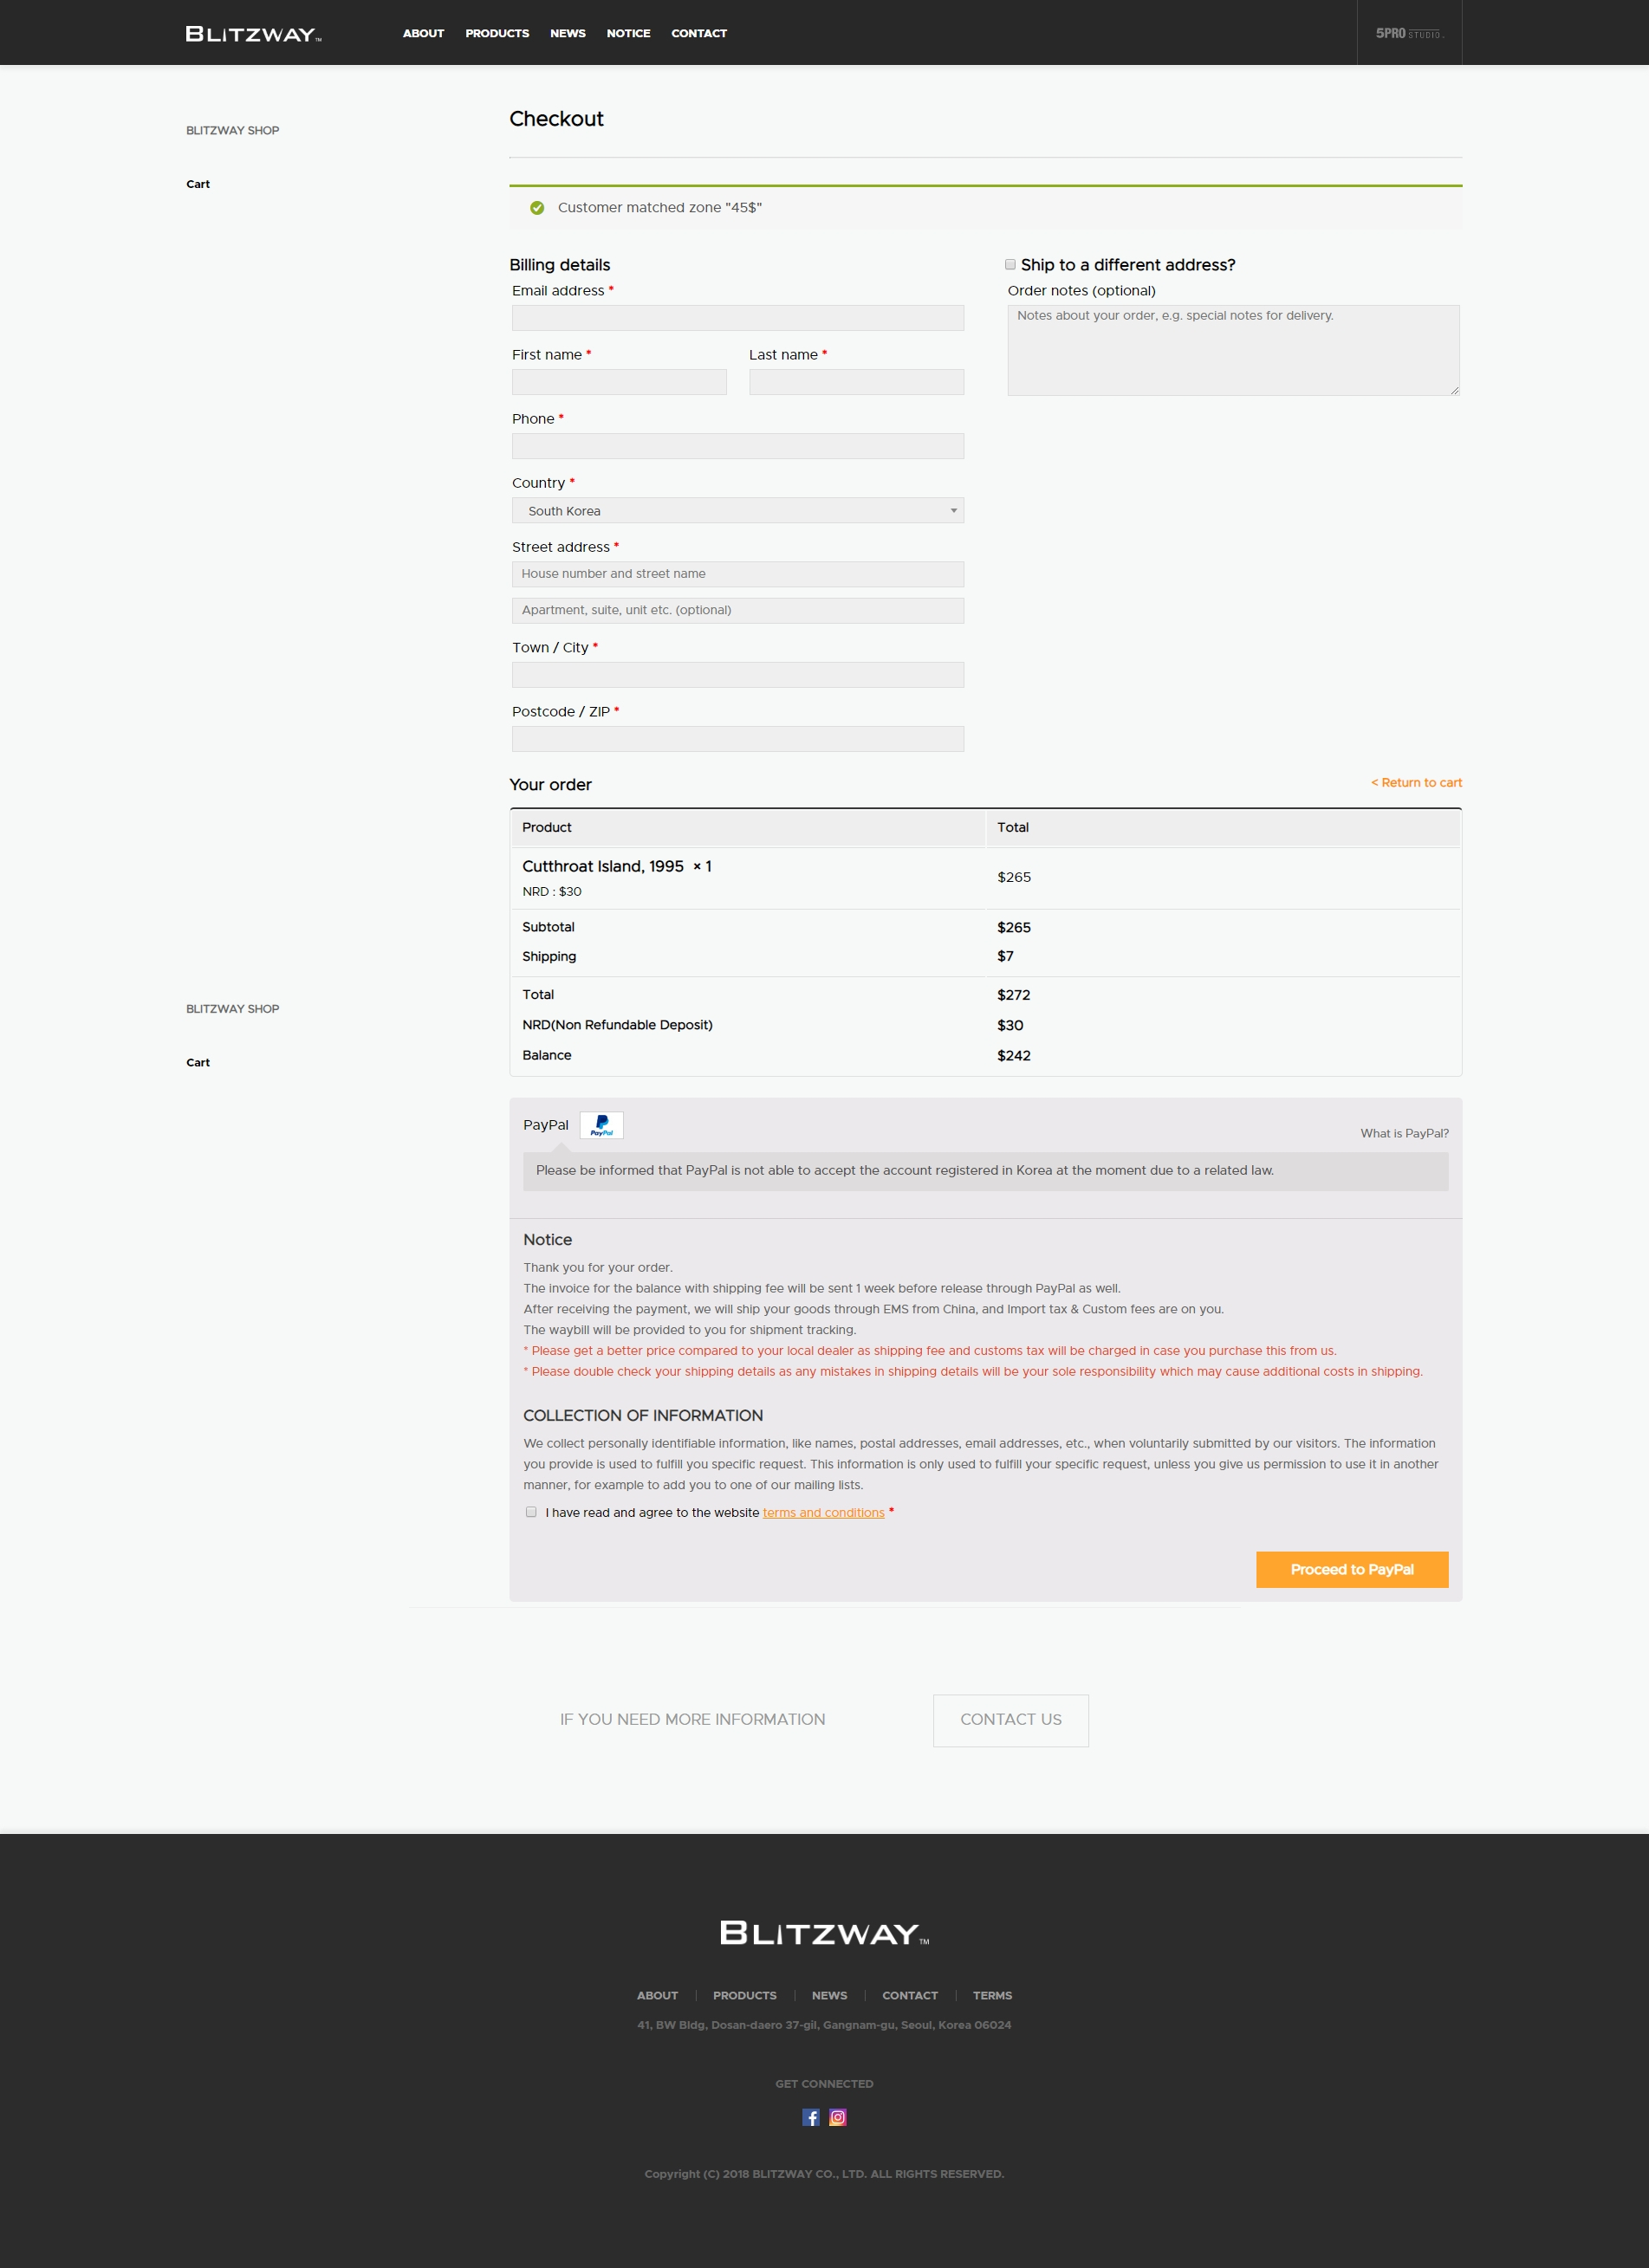Click TERMS in the footer menu
This screenshot has width=1649, height=2268.
(992, 1995)
